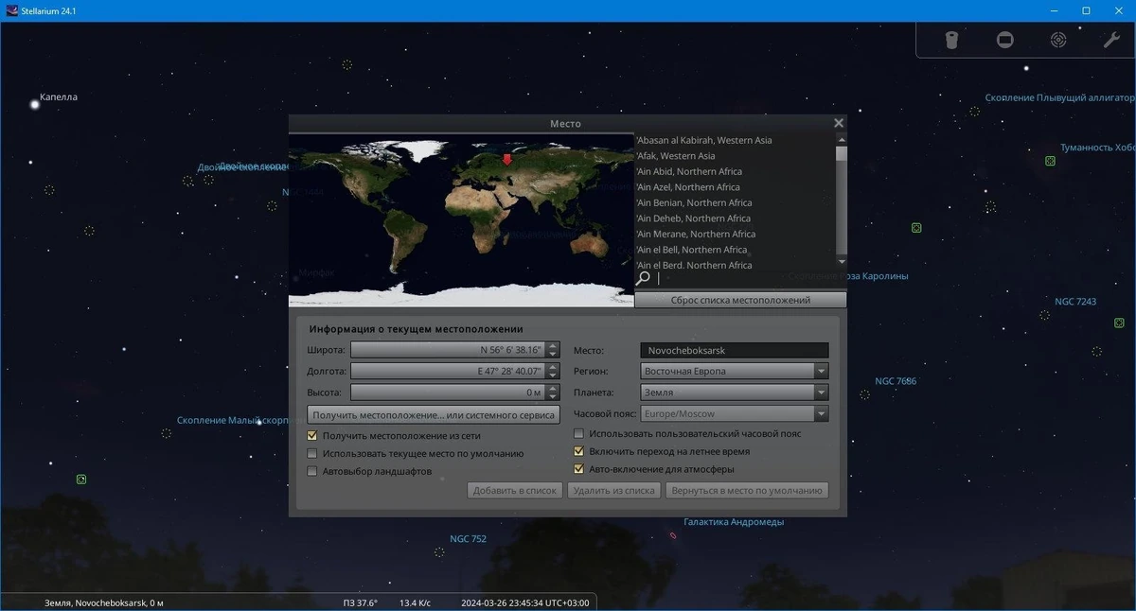This screenshot has height=611, width=1136.
Task: Click the magnifier search icon under list
Action: pos(644,278)
